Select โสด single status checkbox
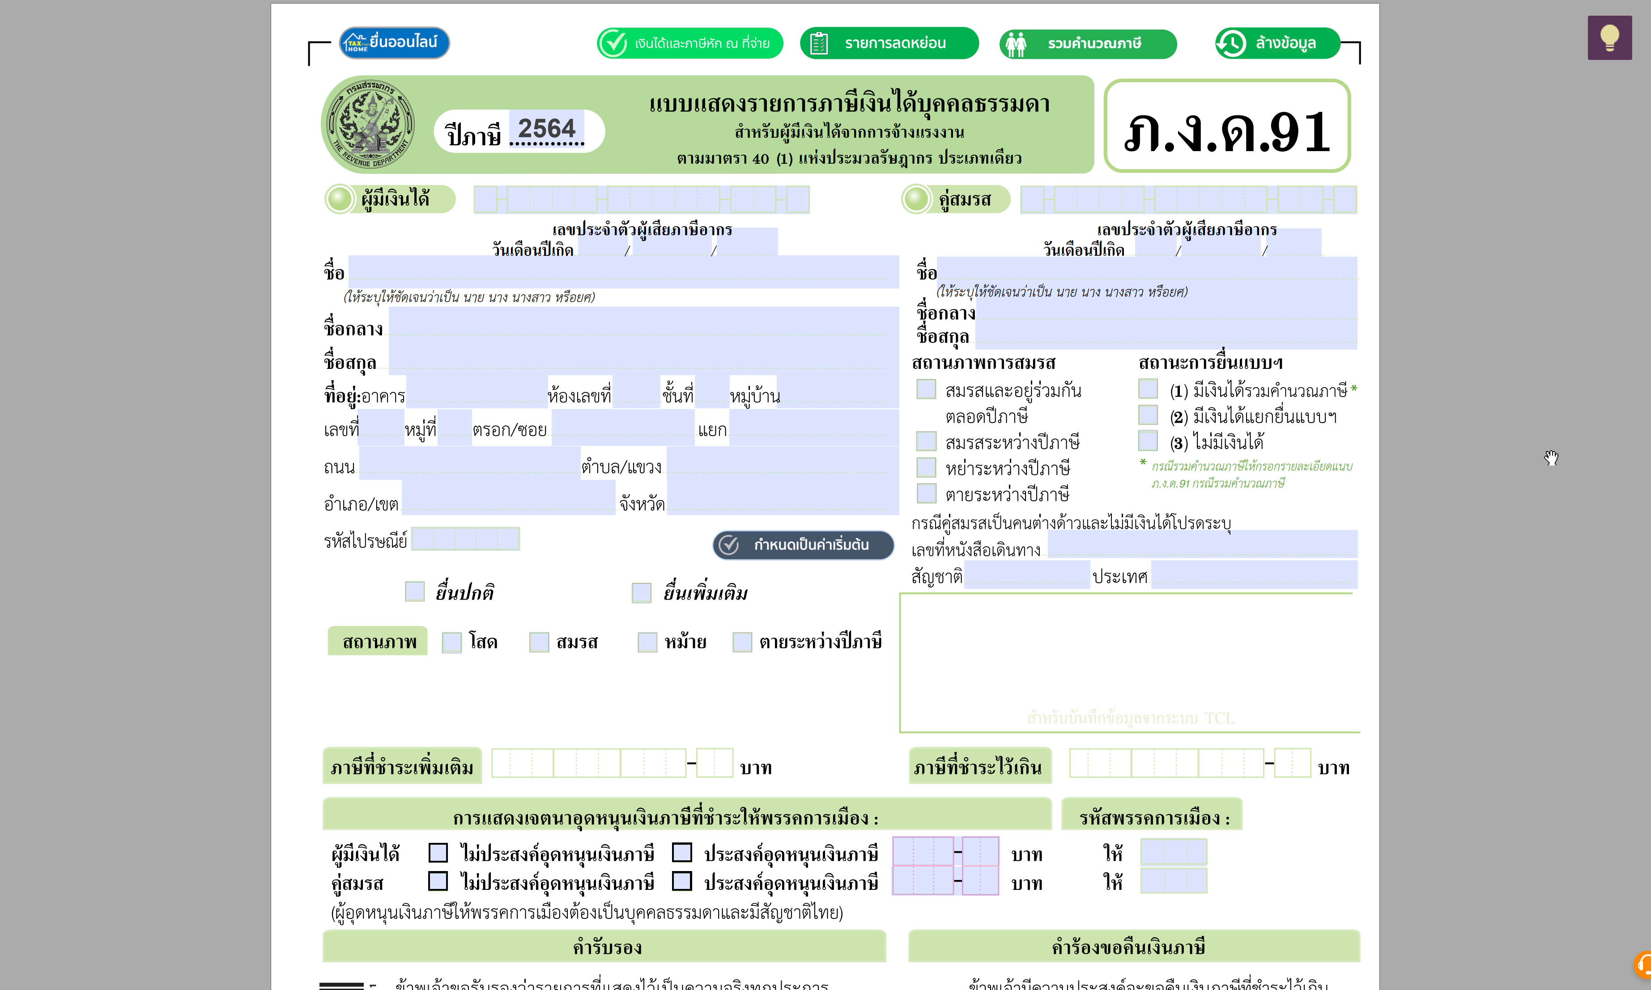This screenshot has height=990, width=1651. pos(452,642)
